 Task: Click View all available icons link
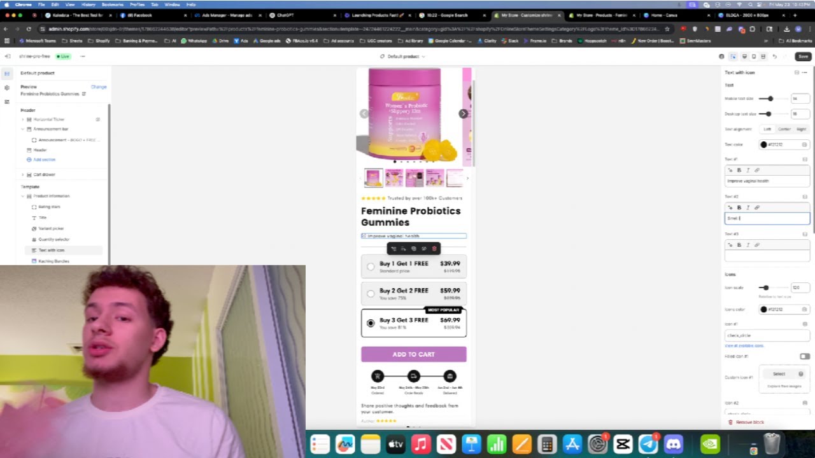point(744,345)
